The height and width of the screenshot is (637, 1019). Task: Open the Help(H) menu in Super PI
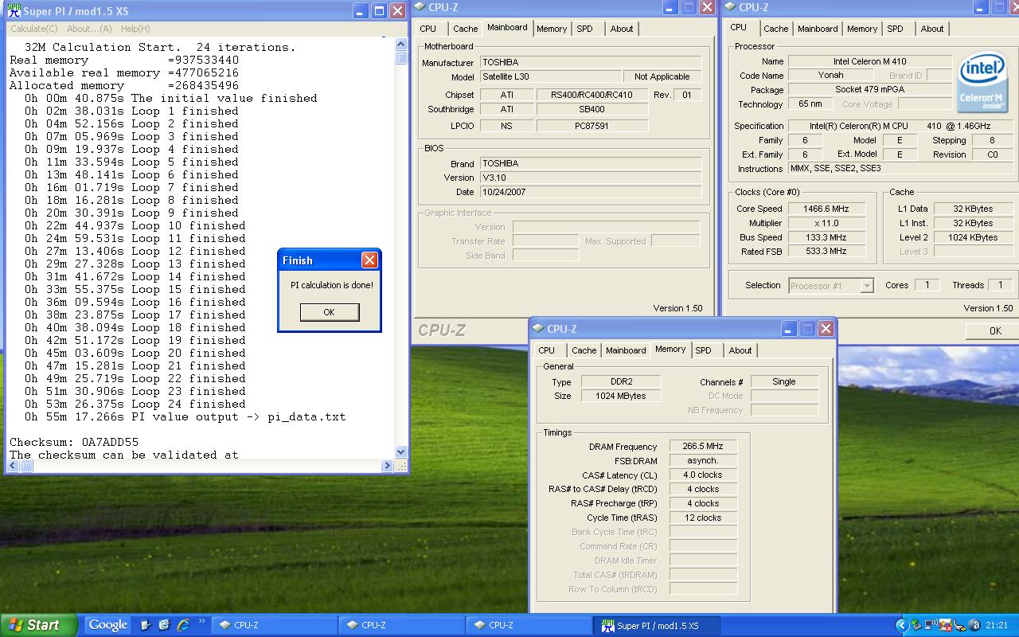point(135,29)
